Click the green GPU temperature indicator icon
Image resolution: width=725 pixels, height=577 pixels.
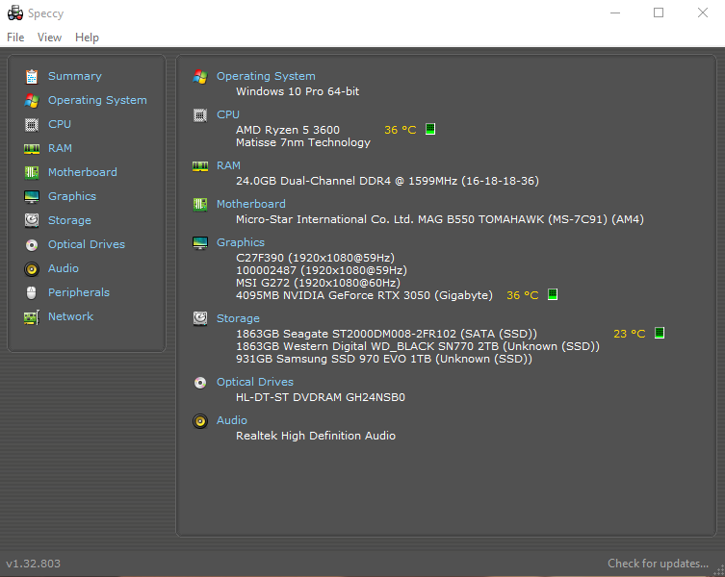pyautogui.click(x=553, y=294)
